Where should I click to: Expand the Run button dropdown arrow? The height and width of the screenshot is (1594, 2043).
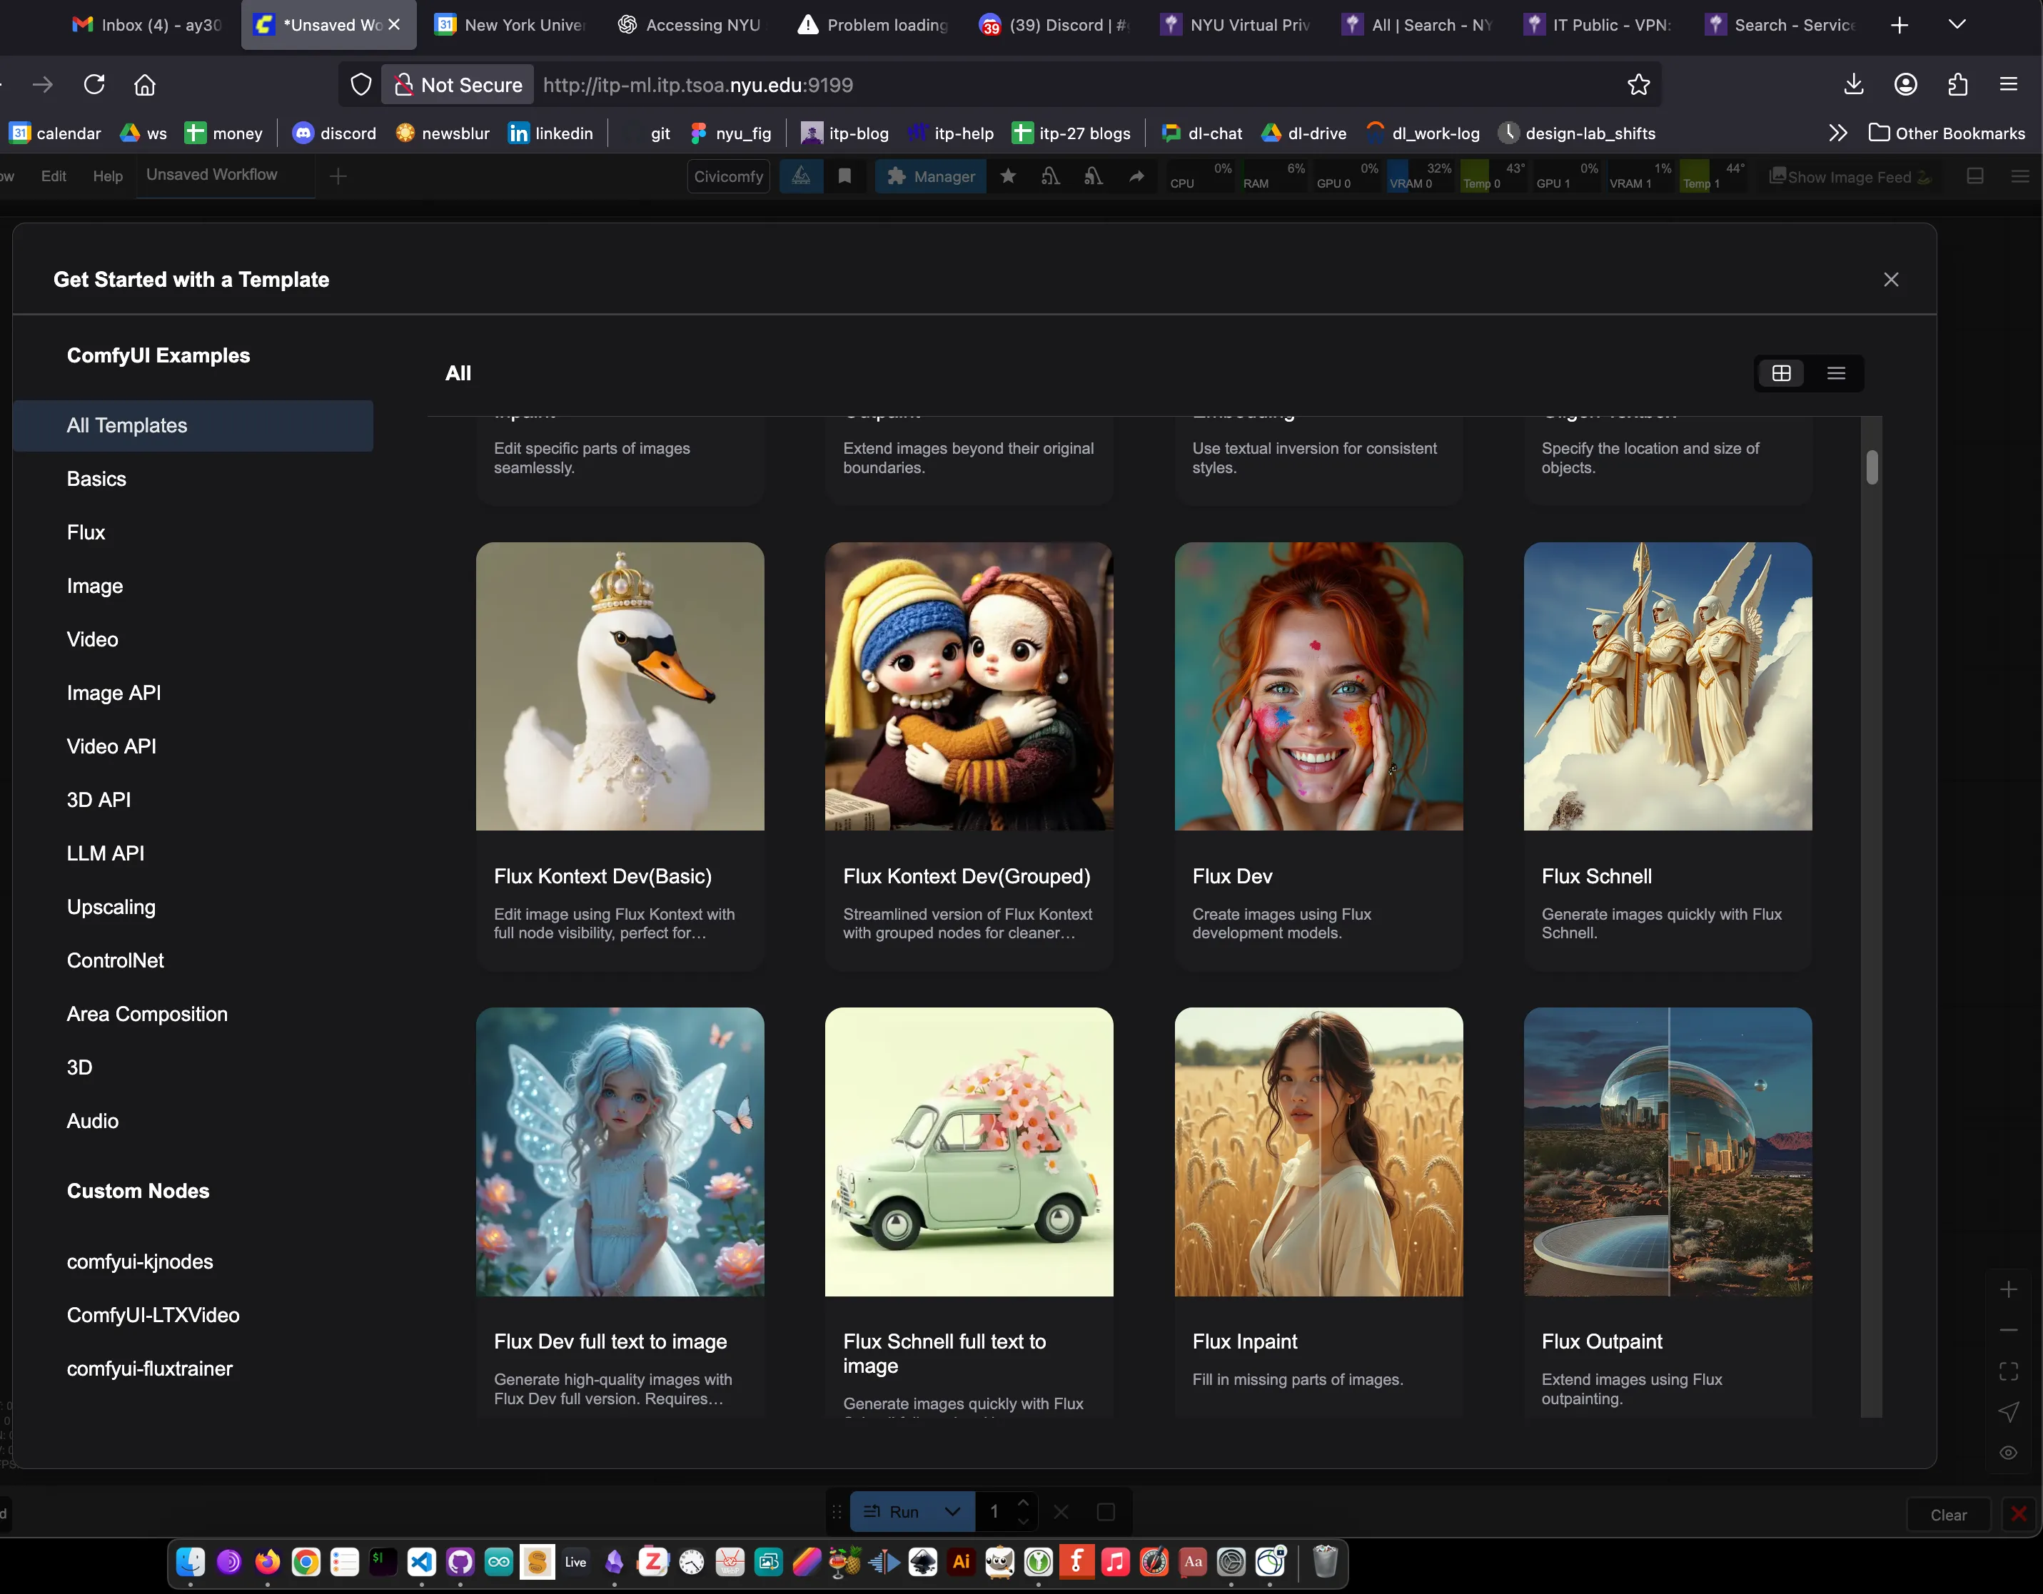pos(952,1512)
